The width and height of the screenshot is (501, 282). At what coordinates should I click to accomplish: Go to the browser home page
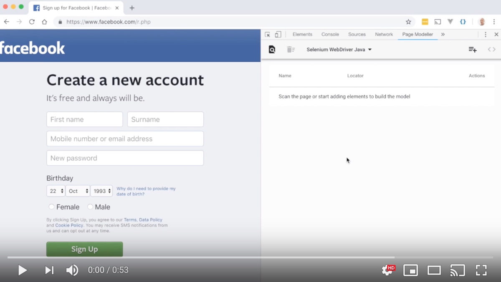(x=44, y=22)
